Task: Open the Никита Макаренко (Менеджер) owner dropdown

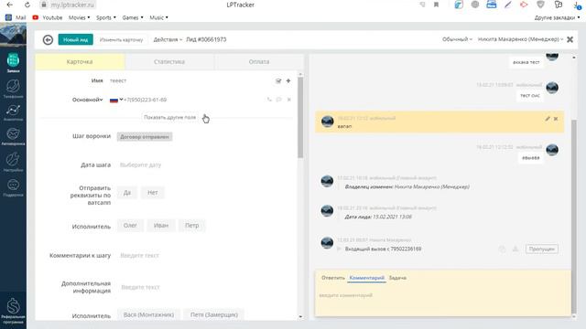Action: [x=520, y=39]
